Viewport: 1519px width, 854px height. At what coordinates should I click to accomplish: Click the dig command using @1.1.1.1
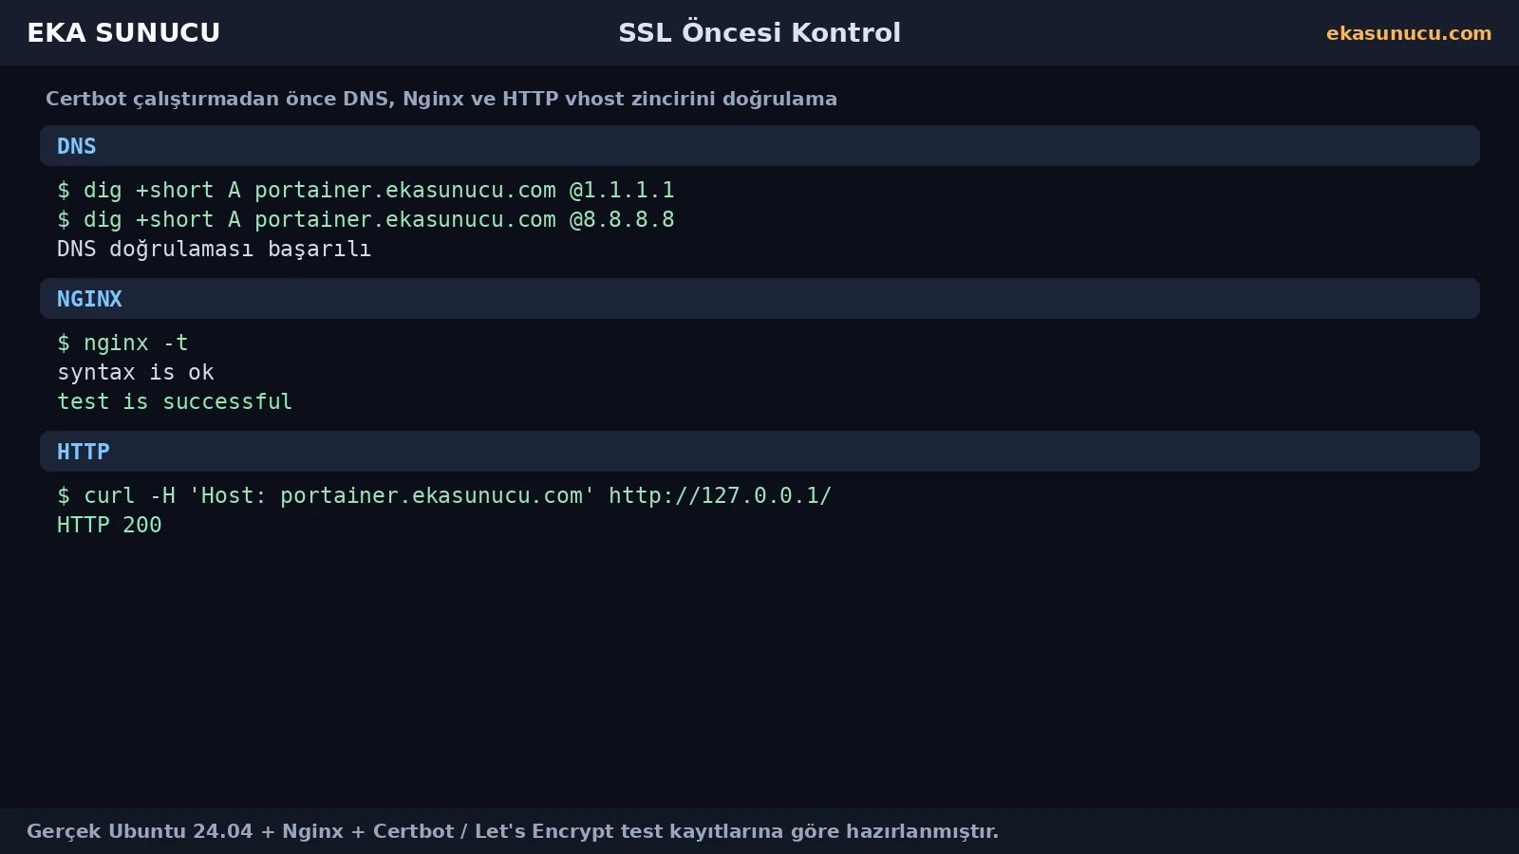[x=366, y=190]
